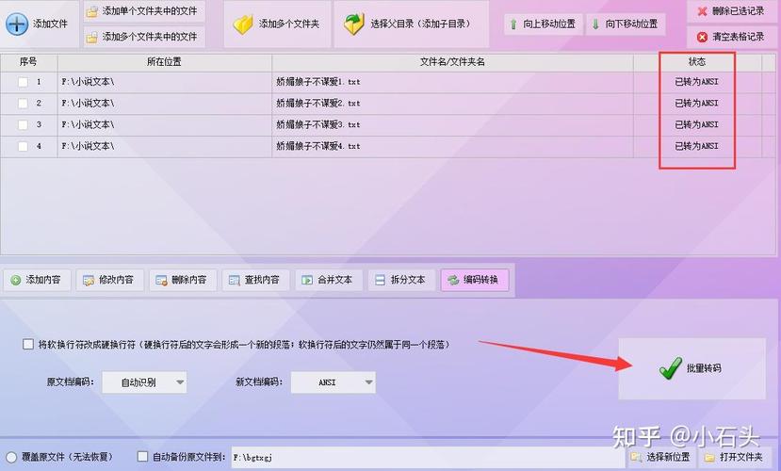The height and width of the screenshot is (471, 781).
Task: Click row 3 location F:\小说文本\
Action: click(89, 125)
